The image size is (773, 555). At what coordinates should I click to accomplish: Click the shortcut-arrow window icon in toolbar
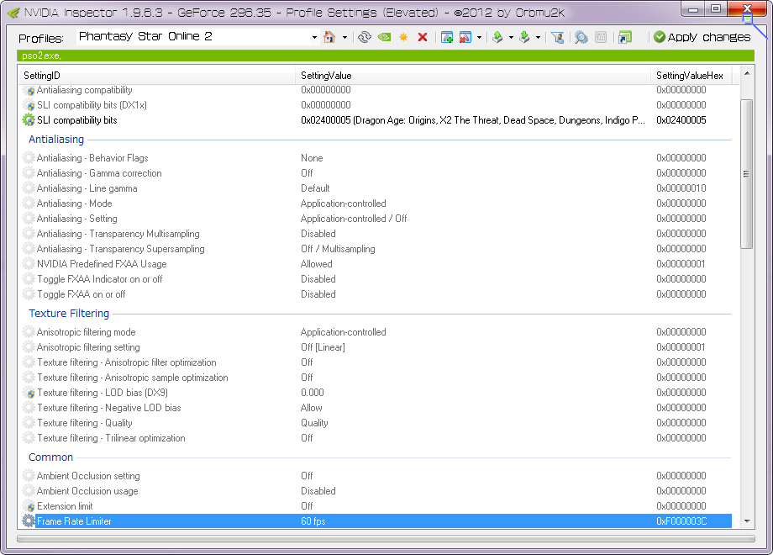click(x=625, y=37)
